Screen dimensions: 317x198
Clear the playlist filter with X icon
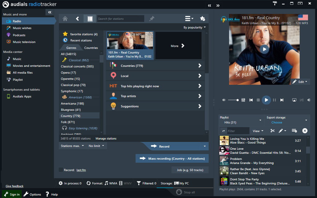(305, 131)
